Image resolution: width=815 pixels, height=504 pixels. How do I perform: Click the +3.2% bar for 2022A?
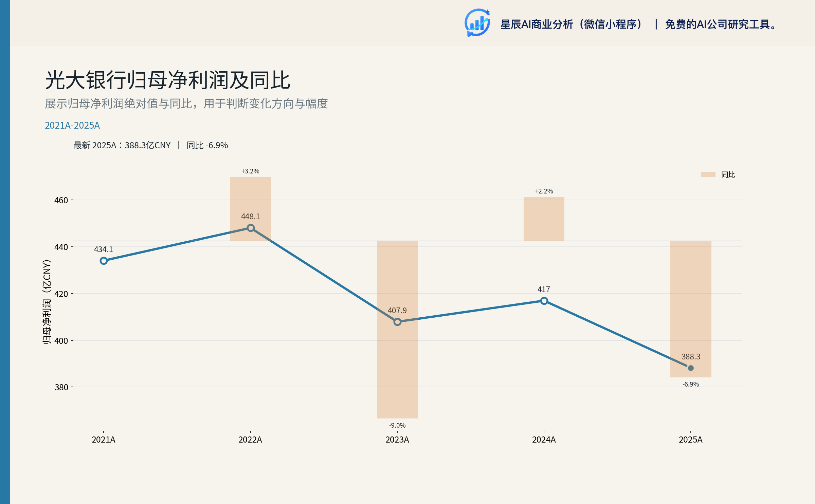click(250, 209)
